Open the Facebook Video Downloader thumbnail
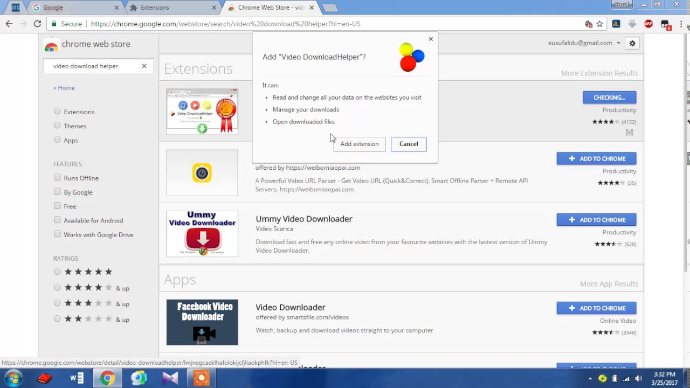 (202, 322)
